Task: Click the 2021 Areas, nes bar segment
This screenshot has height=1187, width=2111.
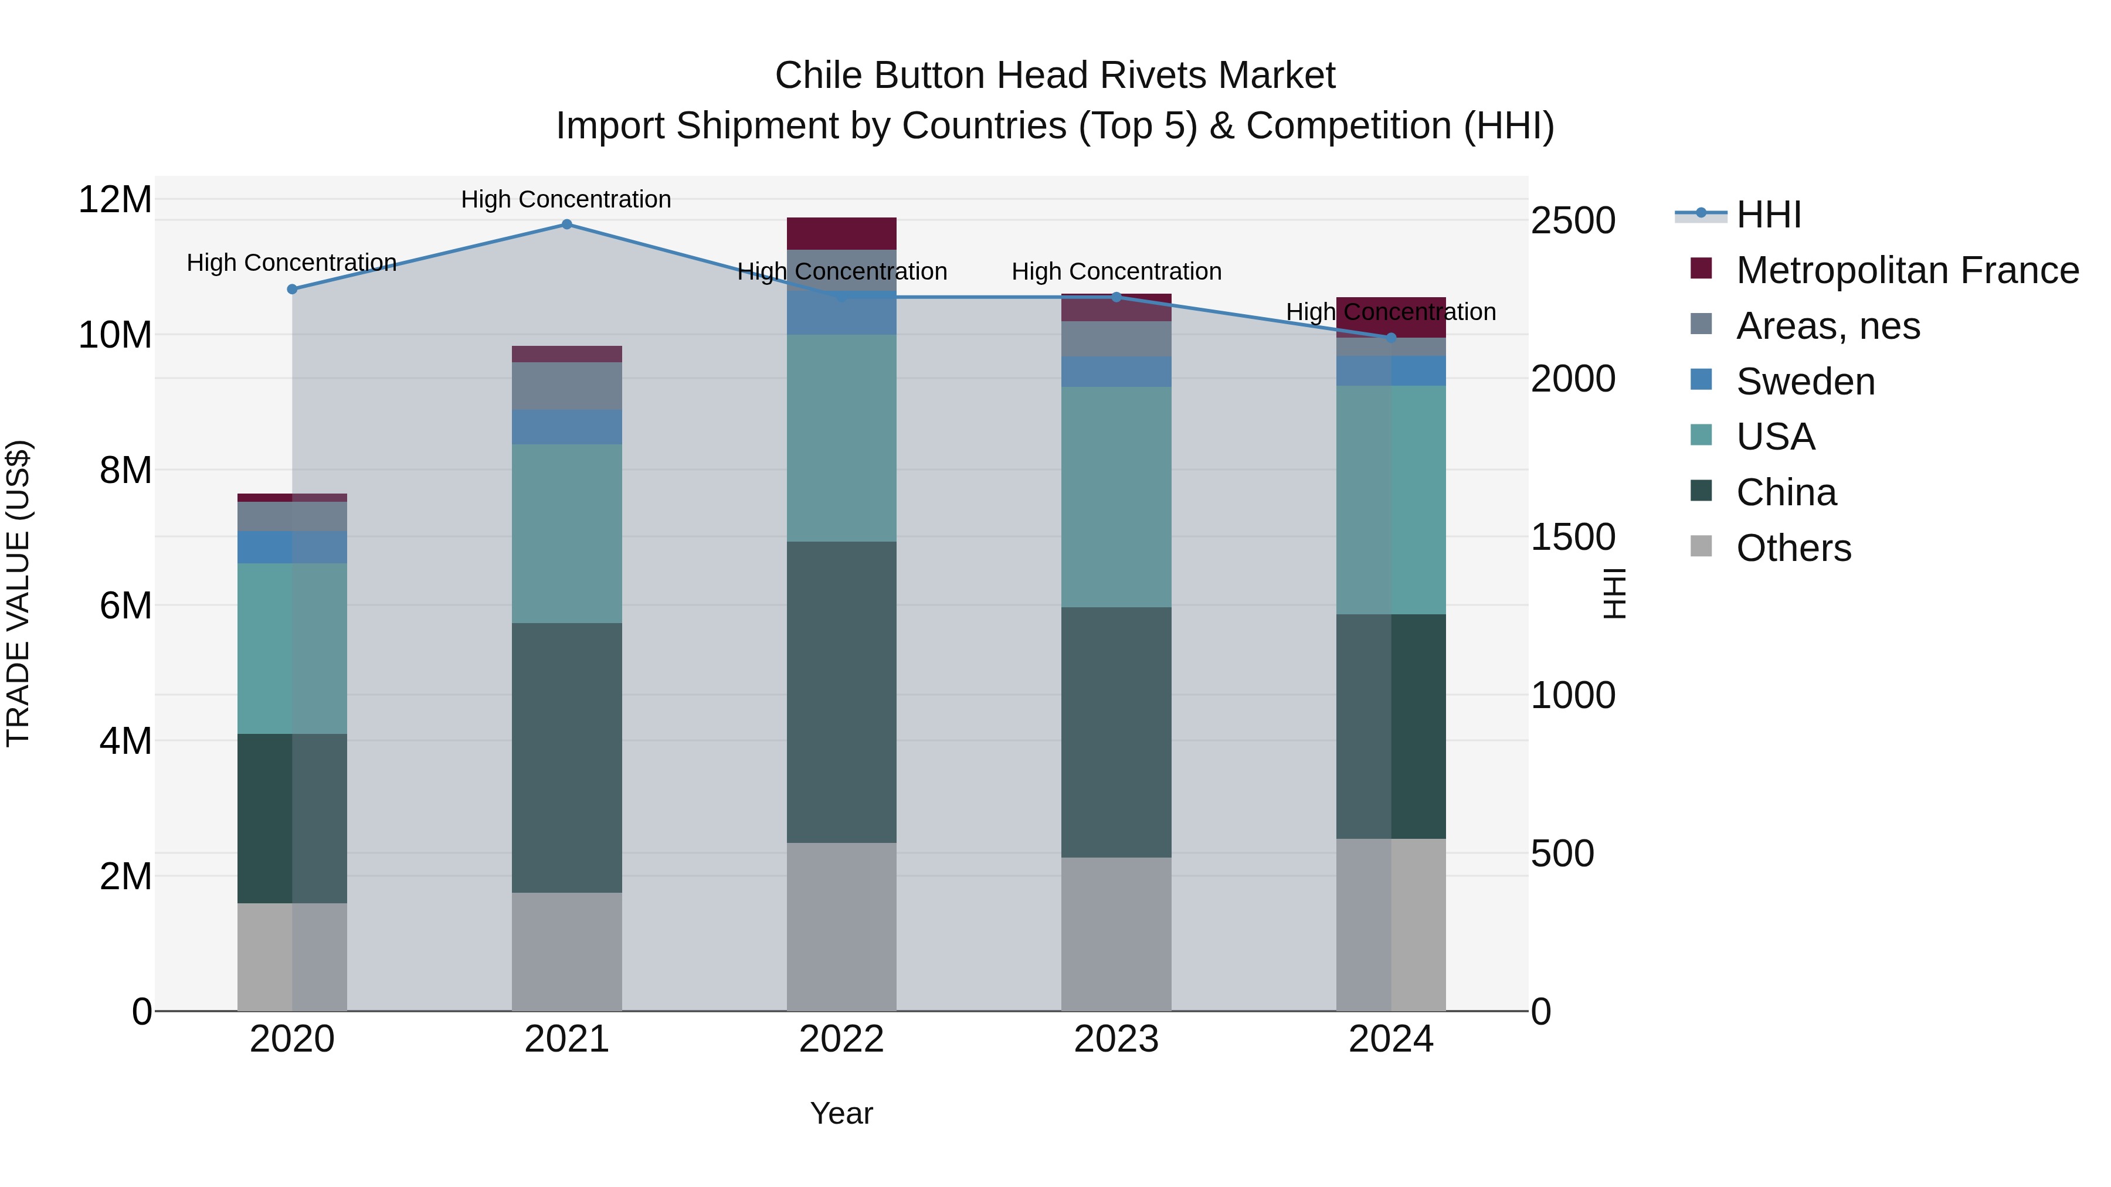Action: (567, 387)
